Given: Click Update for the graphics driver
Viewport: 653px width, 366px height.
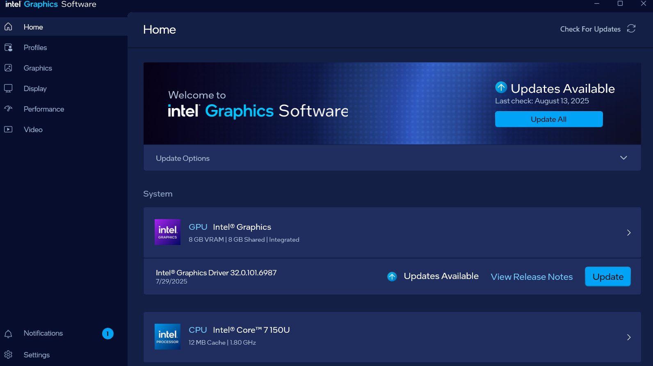Looking at the screenshot, I should click(x=608, y=277).
